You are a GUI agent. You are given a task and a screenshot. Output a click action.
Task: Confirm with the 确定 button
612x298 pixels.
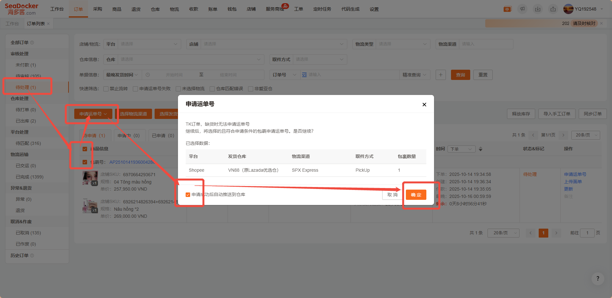pos(416,195)
